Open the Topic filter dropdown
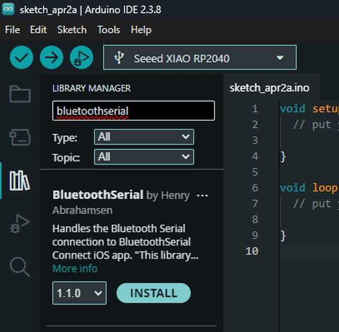 click(144, 157)
